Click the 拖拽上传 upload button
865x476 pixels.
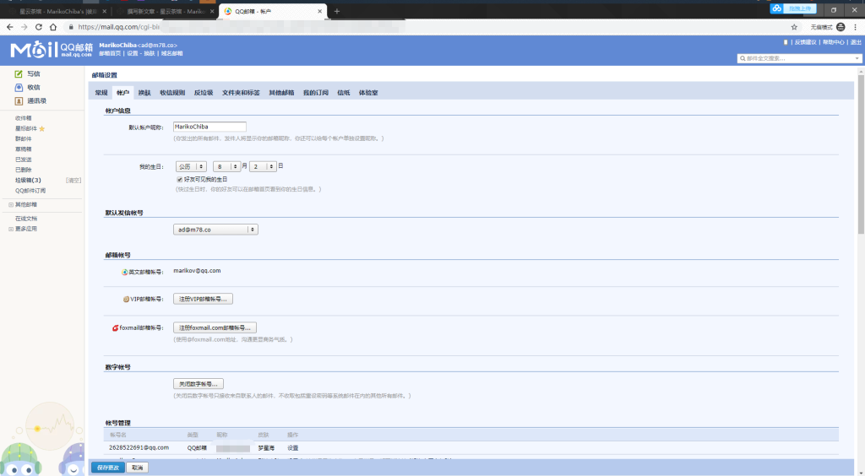800,8
